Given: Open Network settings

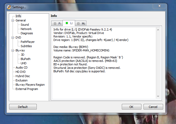Looking at the screenshot, I should click(x=26, y=29).
